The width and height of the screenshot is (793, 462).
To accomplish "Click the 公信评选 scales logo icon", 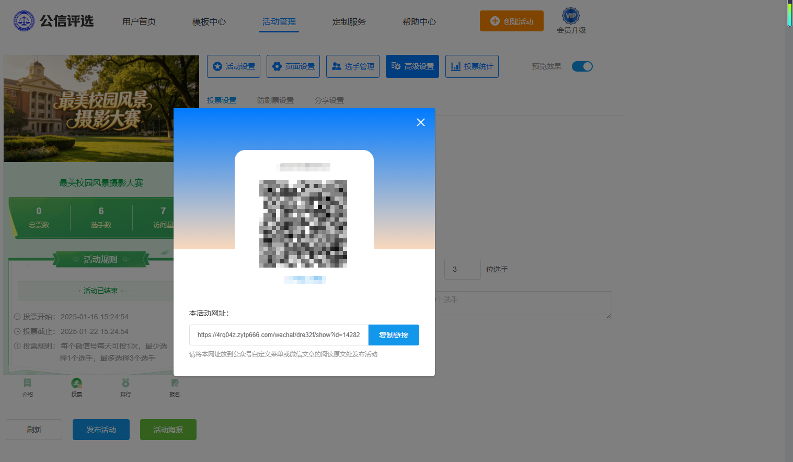I will point(24,21).
